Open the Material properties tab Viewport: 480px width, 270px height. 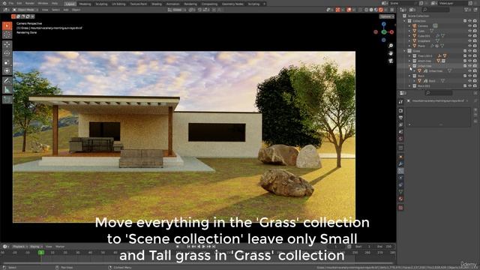(400, 199)
